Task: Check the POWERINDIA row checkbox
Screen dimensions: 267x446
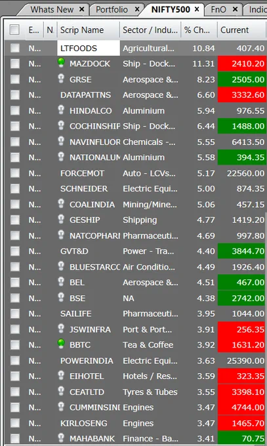Action: [15, 361]
